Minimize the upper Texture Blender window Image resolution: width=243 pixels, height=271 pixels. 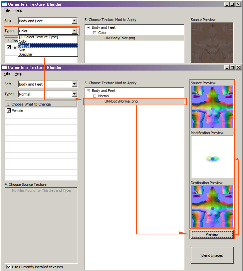227,4
